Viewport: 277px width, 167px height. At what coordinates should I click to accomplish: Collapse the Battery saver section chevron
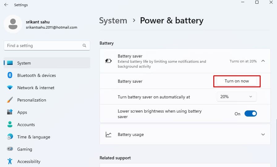(x=263, y=61)
